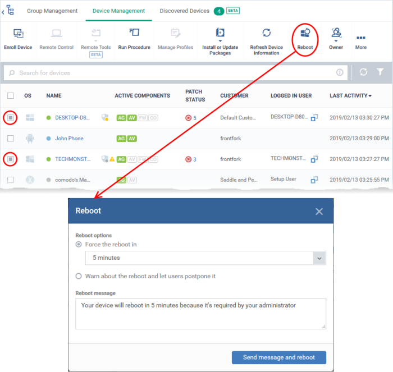This screenshot has width=393, height=372.
Task: Click the LOGGED IN USER column header
Action: (291, 95)
